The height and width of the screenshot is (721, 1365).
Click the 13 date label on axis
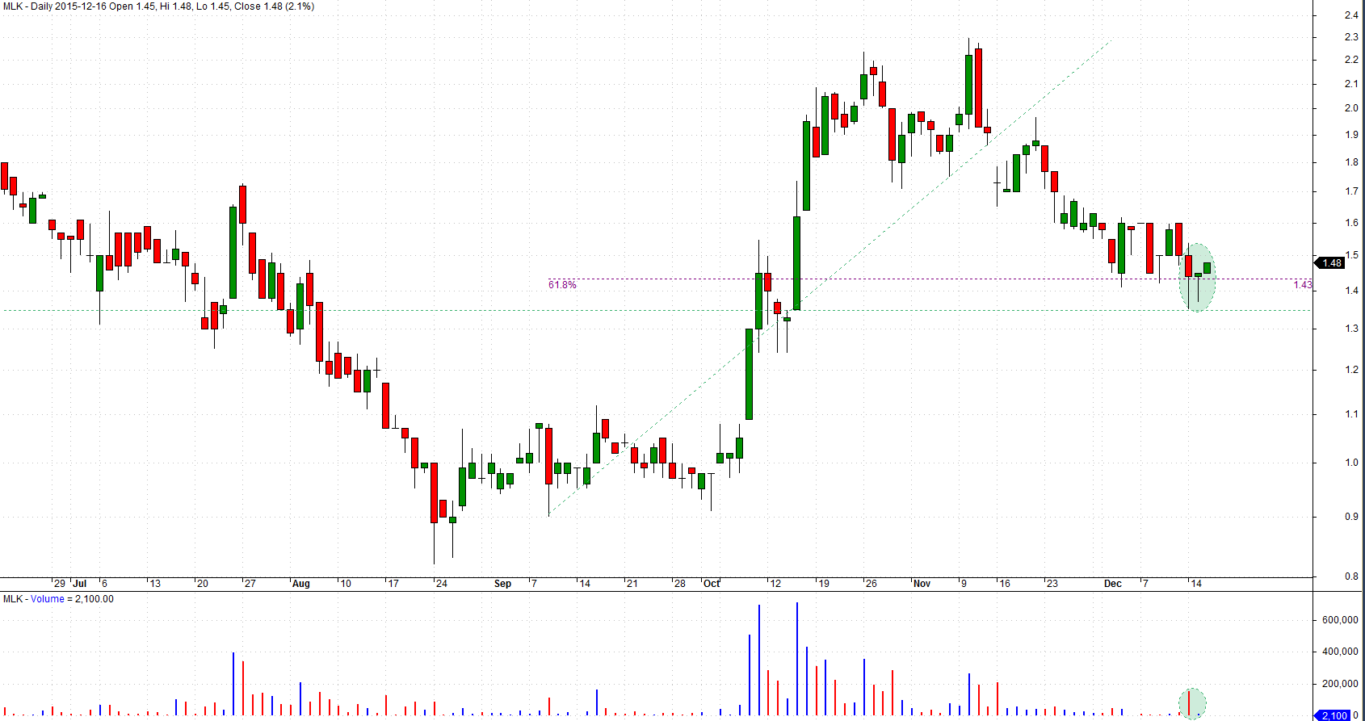pyautogui.click(x=155, y=584)
